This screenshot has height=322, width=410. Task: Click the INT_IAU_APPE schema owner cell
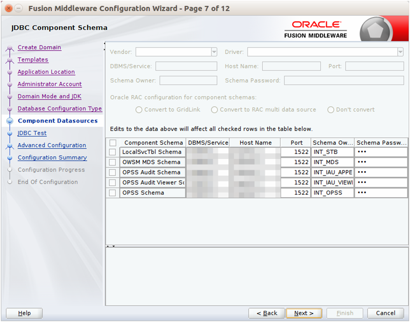(x=333, y=173)
